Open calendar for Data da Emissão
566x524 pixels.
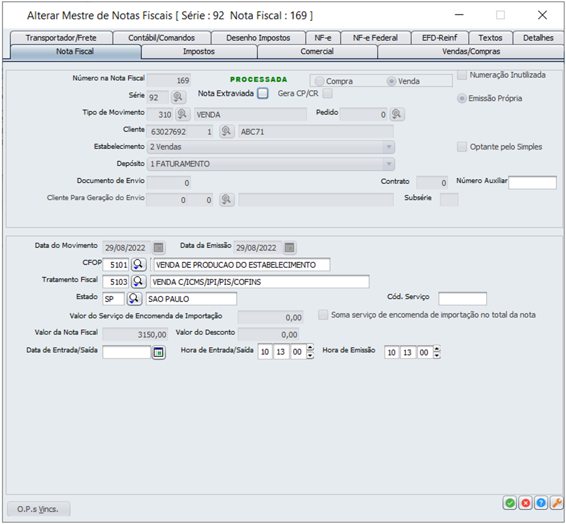click(289, 248)
